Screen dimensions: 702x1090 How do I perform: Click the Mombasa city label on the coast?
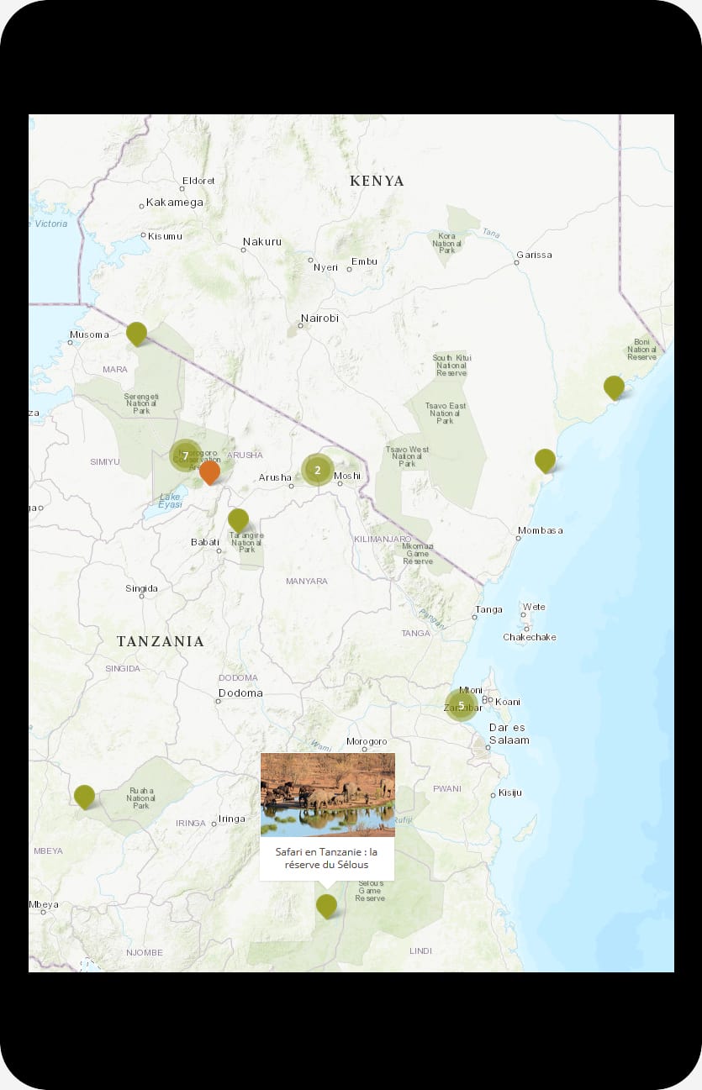(x=541, y=530)
